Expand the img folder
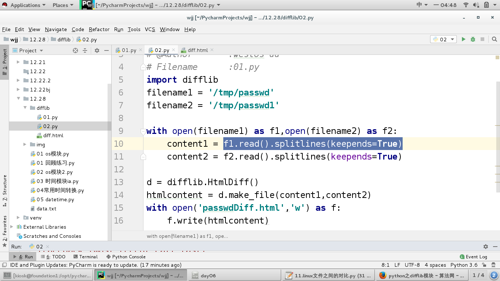This screenshot has width=500, height=281. tap(25, 145)
